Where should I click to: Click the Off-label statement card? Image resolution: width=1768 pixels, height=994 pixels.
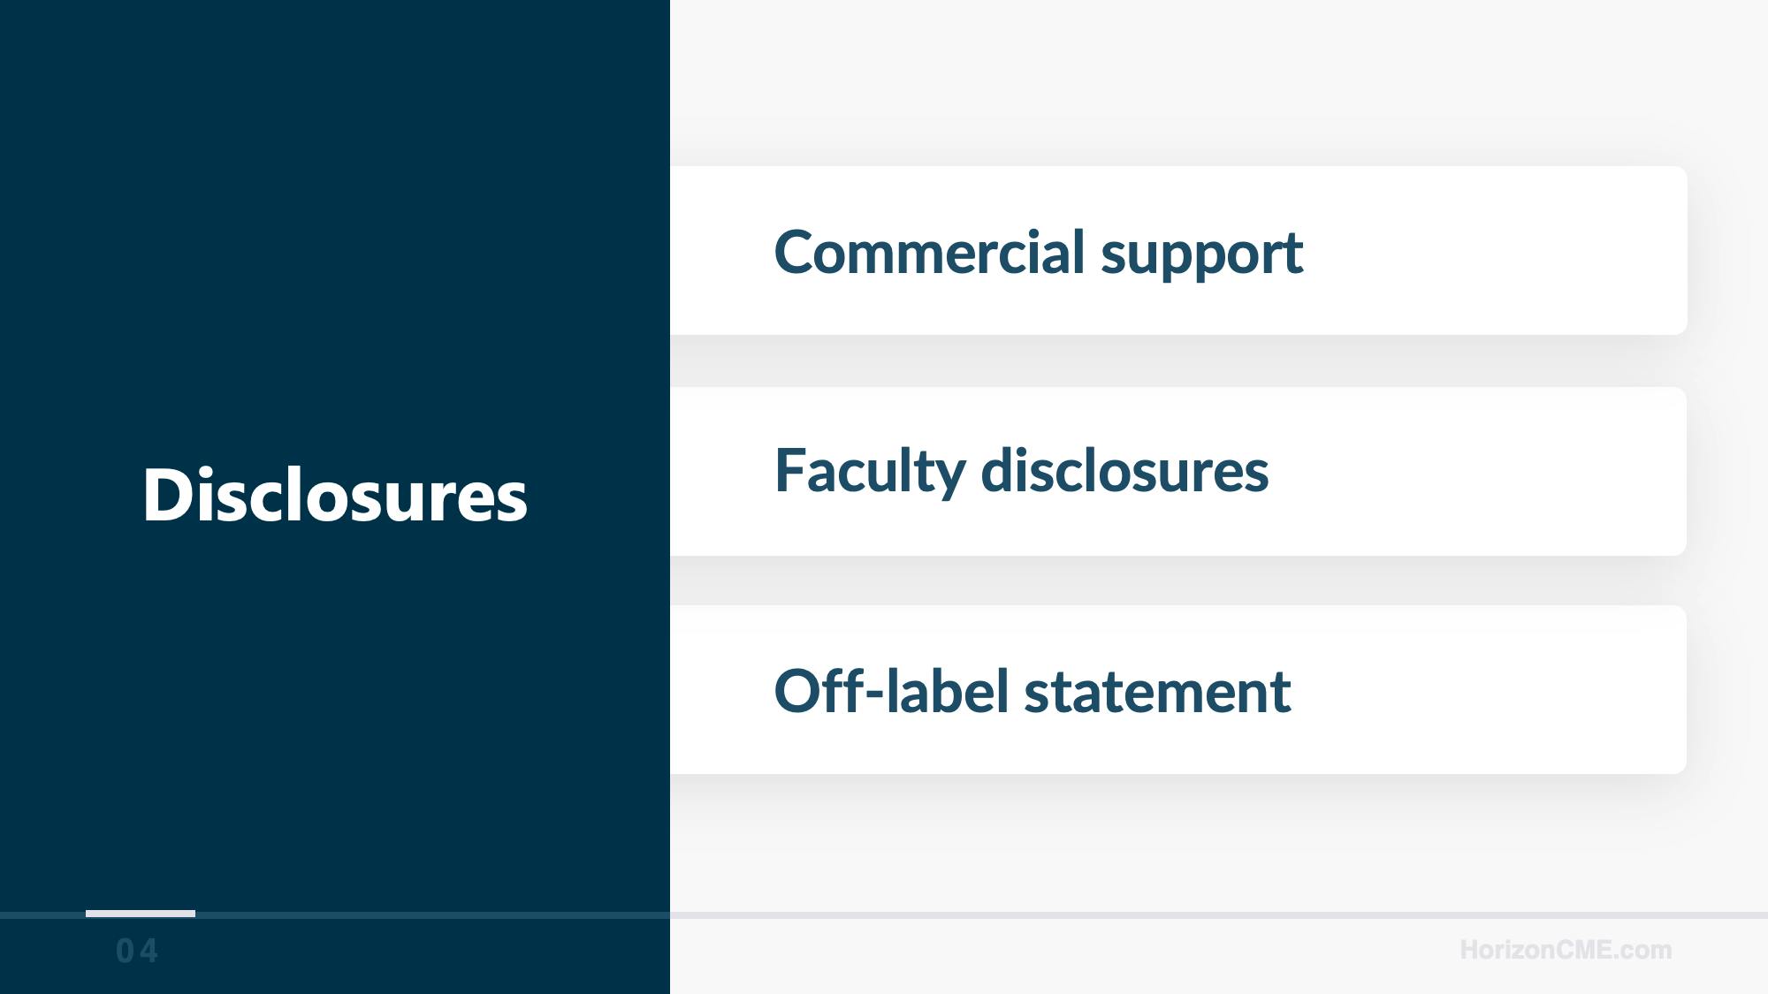pos(1177,689)
